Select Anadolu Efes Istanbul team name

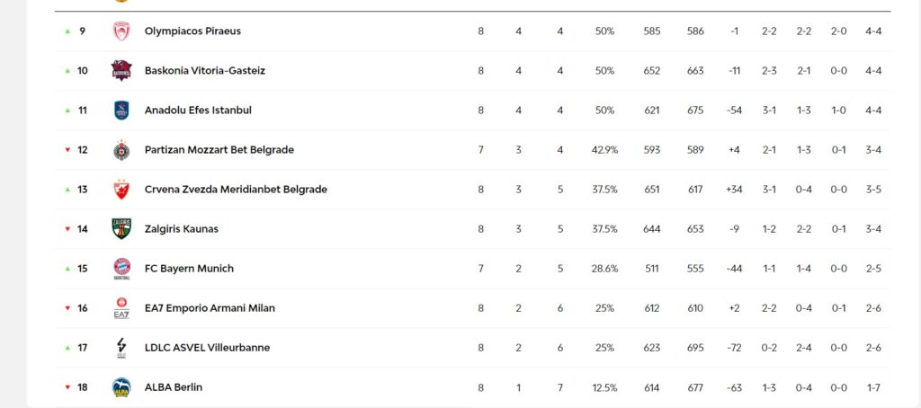pos(198,111)
